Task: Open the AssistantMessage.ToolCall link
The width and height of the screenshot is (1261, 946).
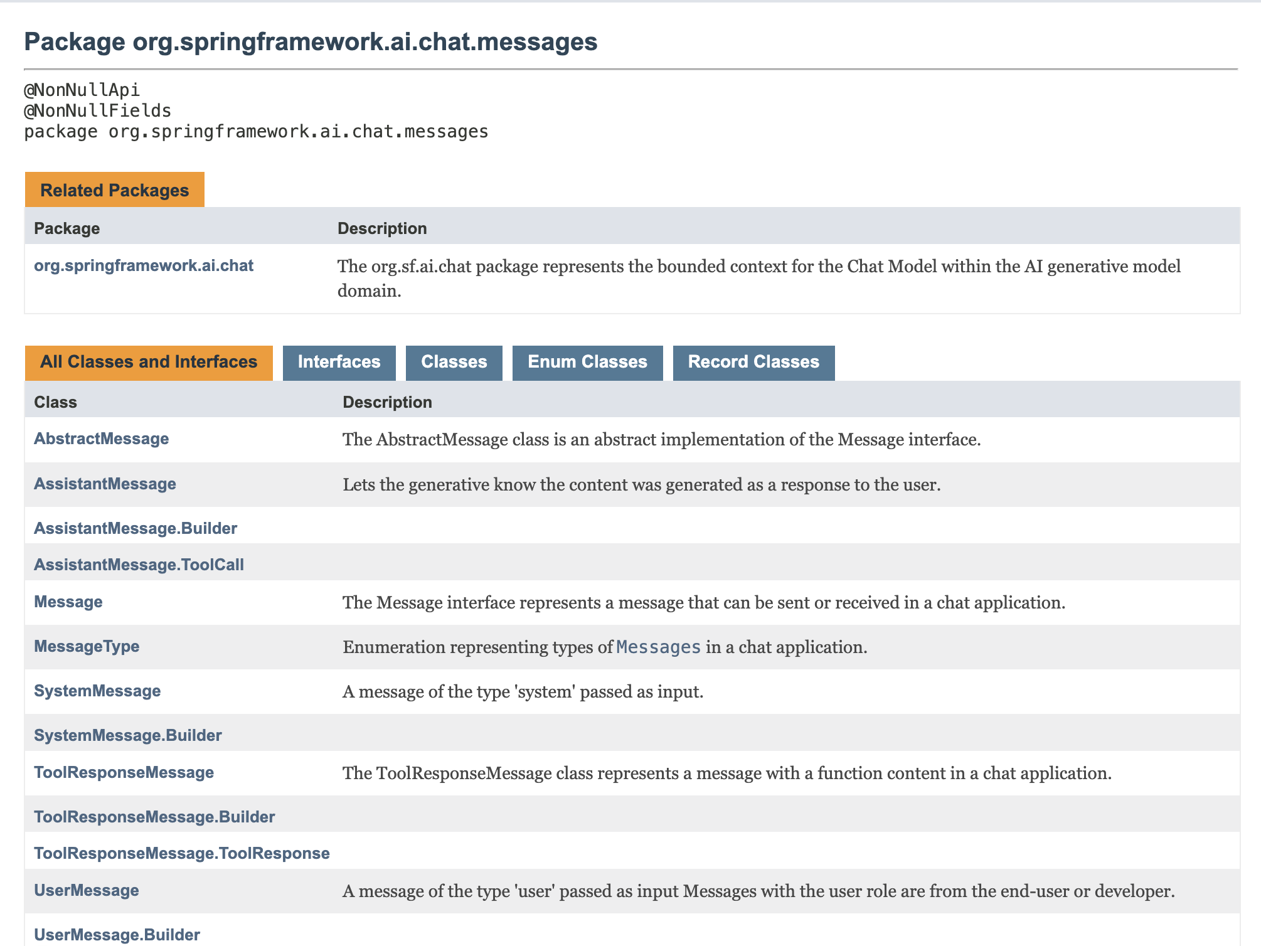Action: click(139, 565)
